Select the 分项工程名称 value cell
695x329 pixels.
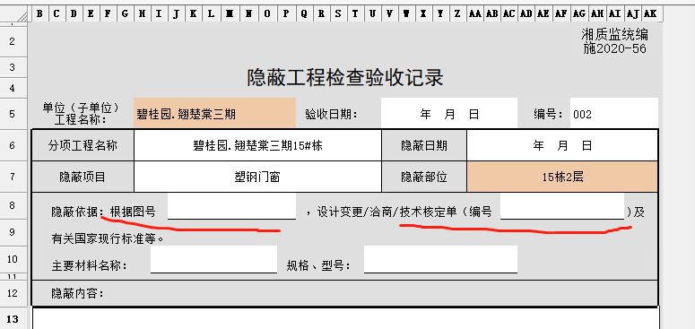point(257,145)
